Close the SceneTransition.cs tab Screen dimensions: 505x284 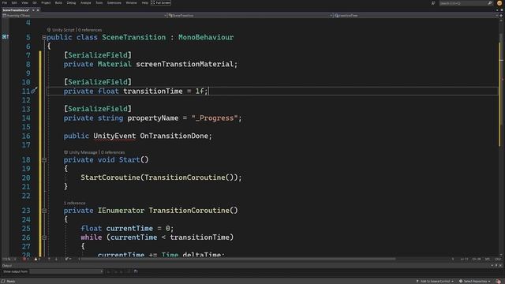[x=38, y=10]
